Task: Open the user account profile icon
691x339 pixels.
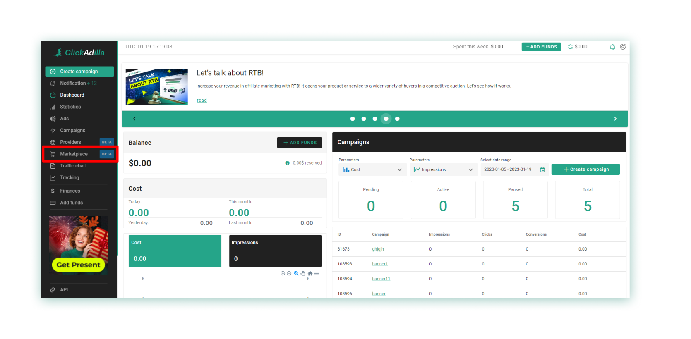Action: [x=623, y=47]
